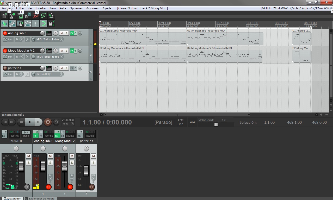Click the Play button in transport

click(30, 122)
